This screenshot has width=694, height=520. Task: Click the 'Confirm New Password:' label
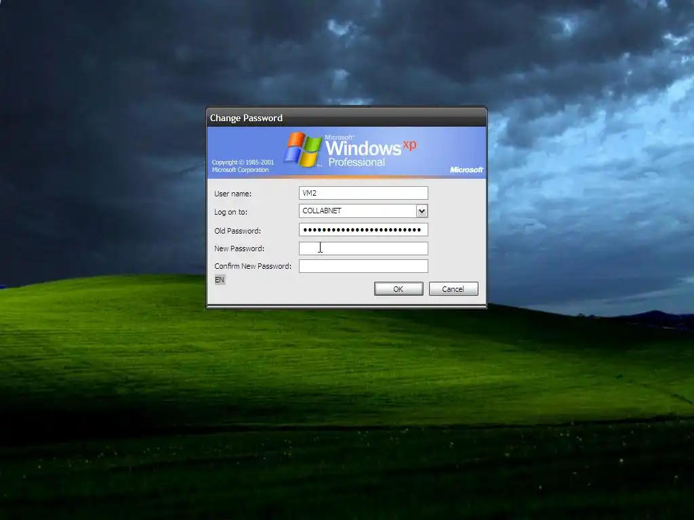(x=253, y=266)
